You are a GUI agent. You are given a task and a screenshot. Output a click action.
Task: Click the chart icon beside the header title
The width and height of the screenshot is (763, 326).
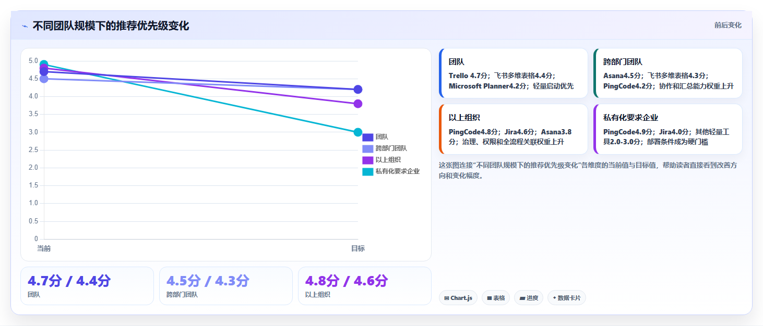(x=25, y=26)
